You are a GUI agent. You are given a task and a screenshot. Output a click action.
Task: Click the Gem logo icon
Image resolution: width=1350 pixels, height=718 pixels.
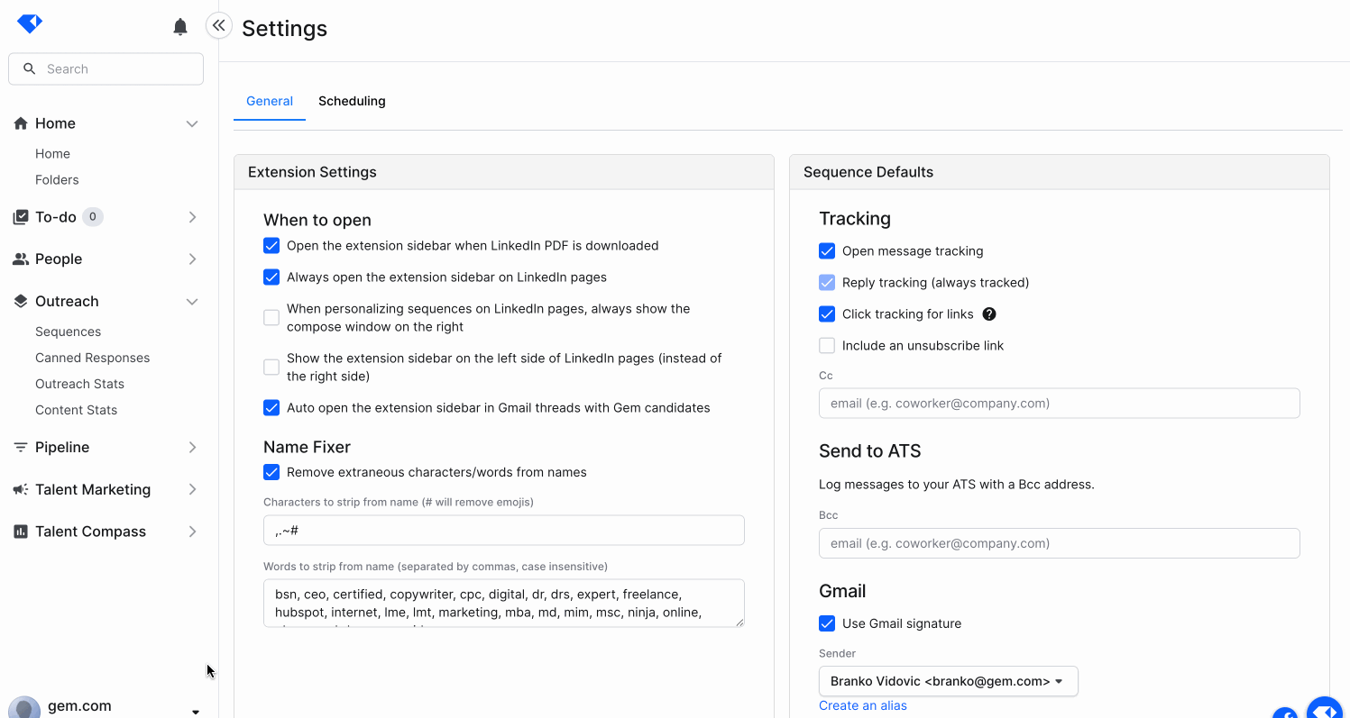point(30,24)
